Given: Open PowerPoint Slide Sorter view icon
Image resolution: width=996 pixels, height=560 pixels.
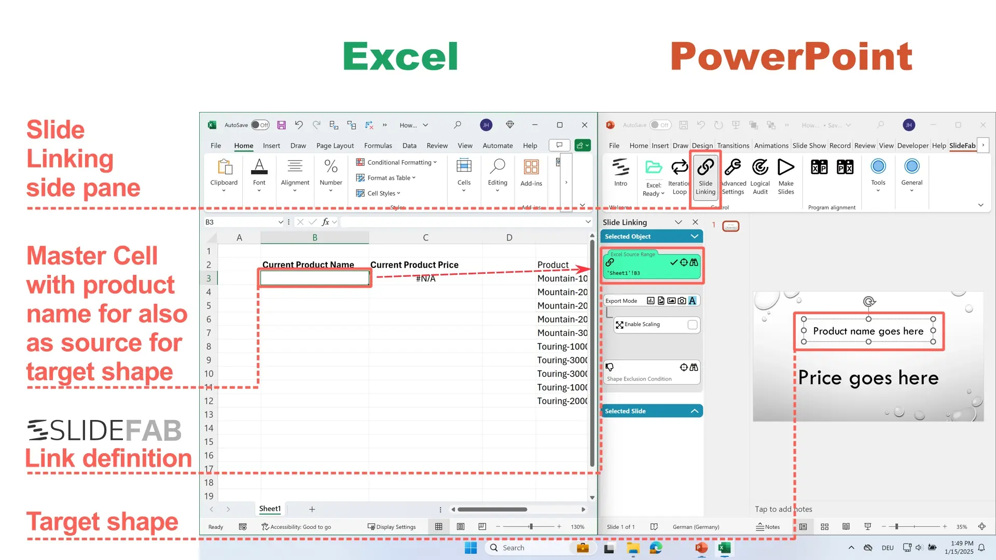Looking at the screenshot, I should 824,526.
